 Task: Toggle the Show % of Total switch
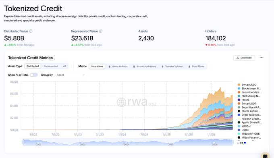pyautogui.click(x=33, y=75)
